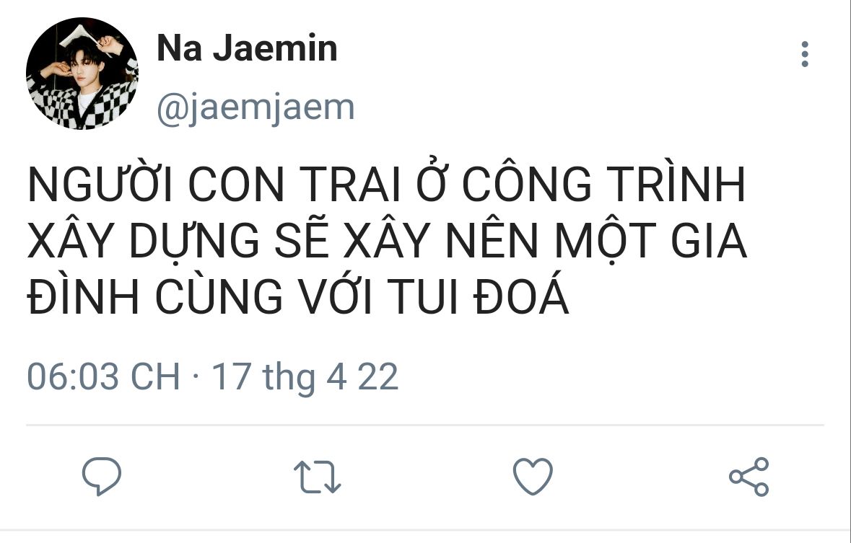
Task: Visit the @jaemjaem handle
Action: coord(256,108)
